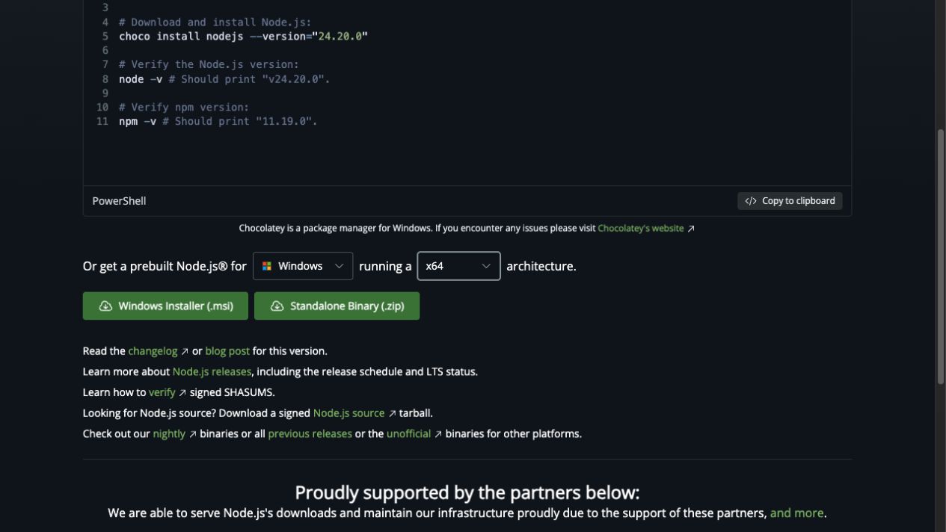Screen dimensions: 946x532
Task: Open the unofficial binaries link
Action: [x=408, y=434]
